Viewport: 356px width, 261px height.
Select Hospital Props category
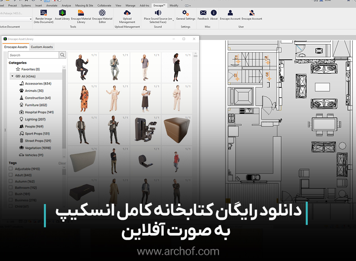[x=36, y=112]
